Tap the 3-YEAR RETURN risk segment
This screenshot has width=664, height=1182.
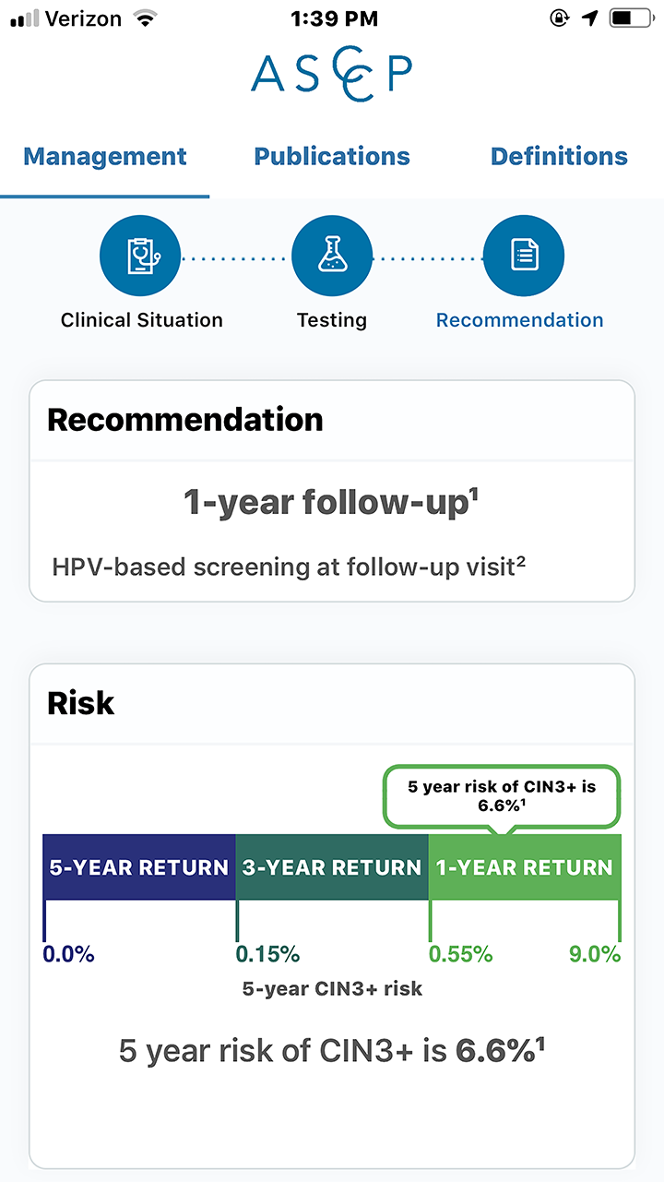coord(332,867)
